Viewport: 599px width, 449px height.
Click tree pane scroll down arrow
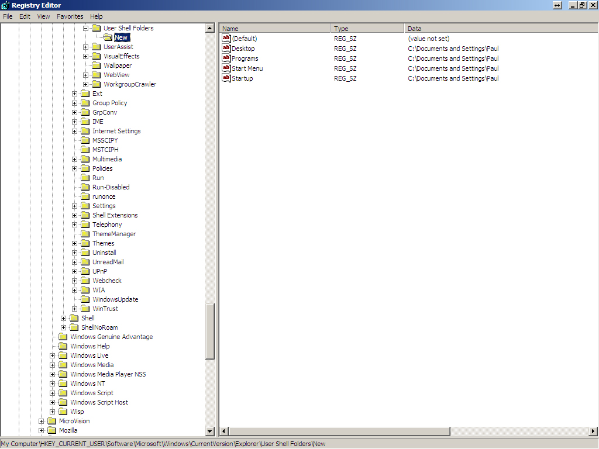tap(210, 431)
